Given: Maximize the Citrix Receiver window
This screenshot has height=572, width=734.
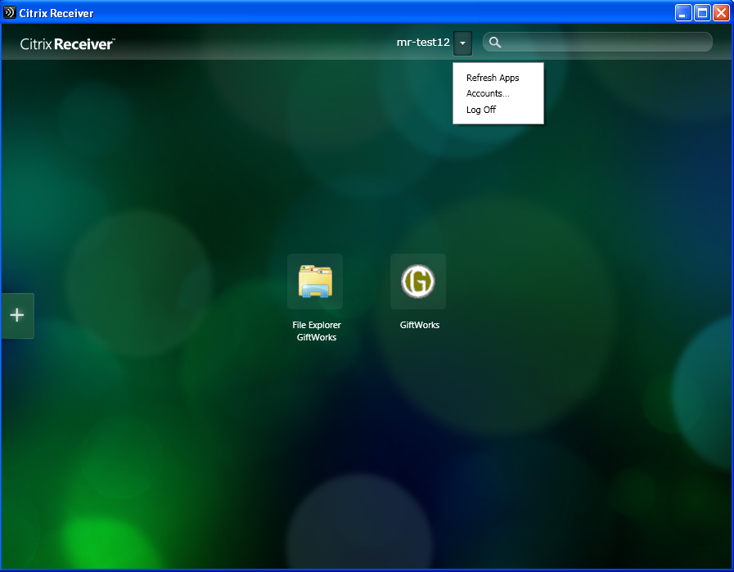Looking at the screenshot, I should [x=702, y=13].
